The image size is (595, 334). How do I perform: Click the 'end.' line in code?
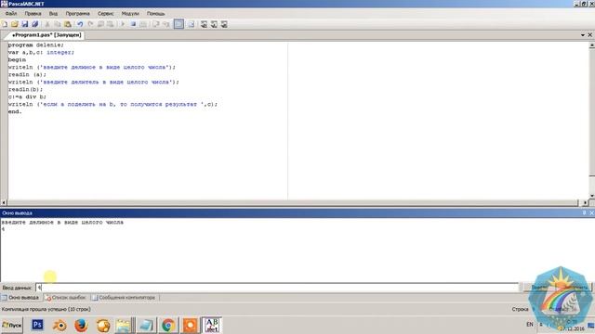pyautogui.click(x=15, y=111)
